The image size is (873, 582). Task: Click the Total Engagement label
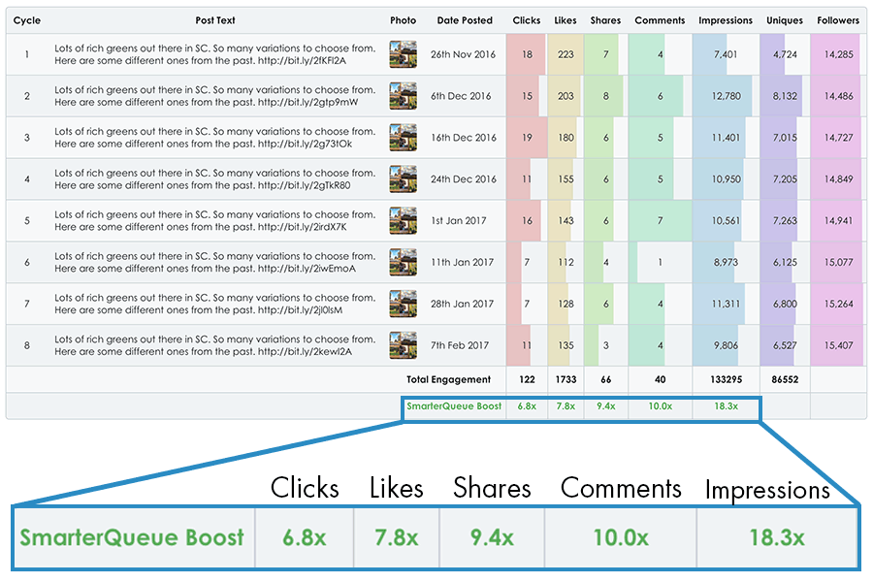[x=448, y=380]
